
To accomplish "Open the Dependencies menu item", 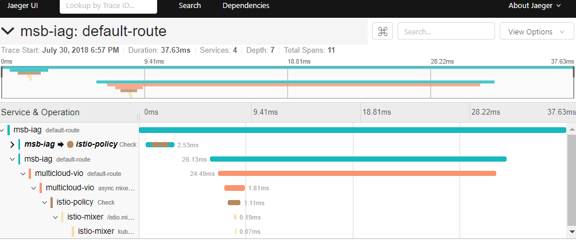I will click(x=246, y=6).
